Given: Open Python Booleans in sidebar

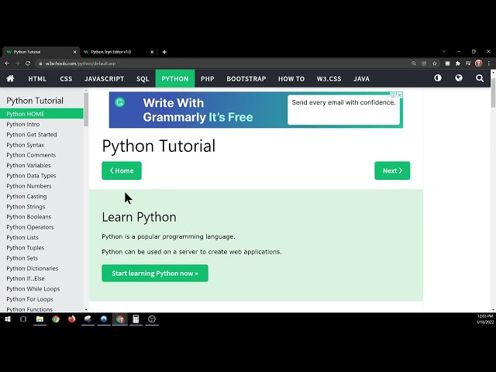Looking at the screenshot, I should point(29,217).
